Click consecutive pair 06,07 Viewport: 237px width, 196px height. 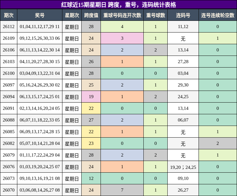[183, 120]
